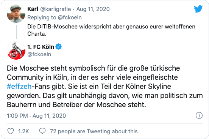This screenshot has width=209, height=139.
Task: Click Karl's DITIB-Moschee reply text
Action: [x=111, y=30]
